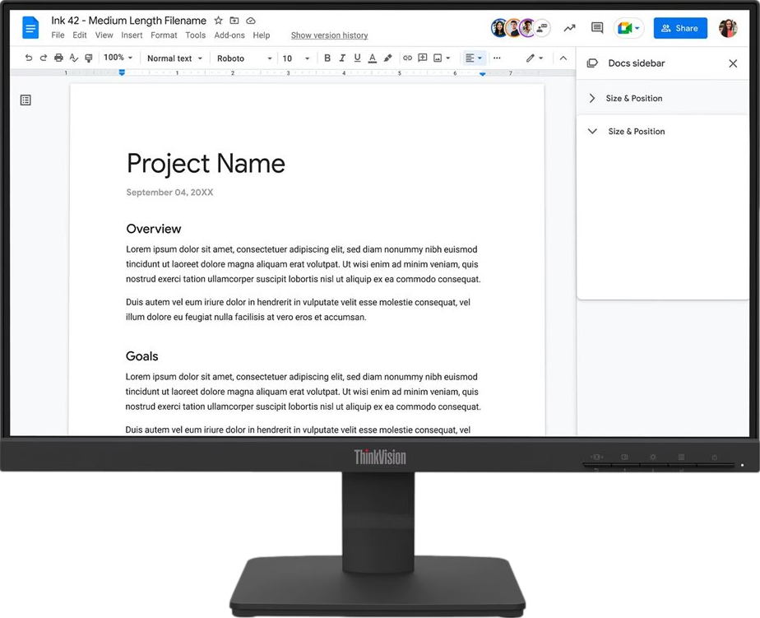
Task: Expand the collapsed Size & Position section
Action: (x=592, y=98)
